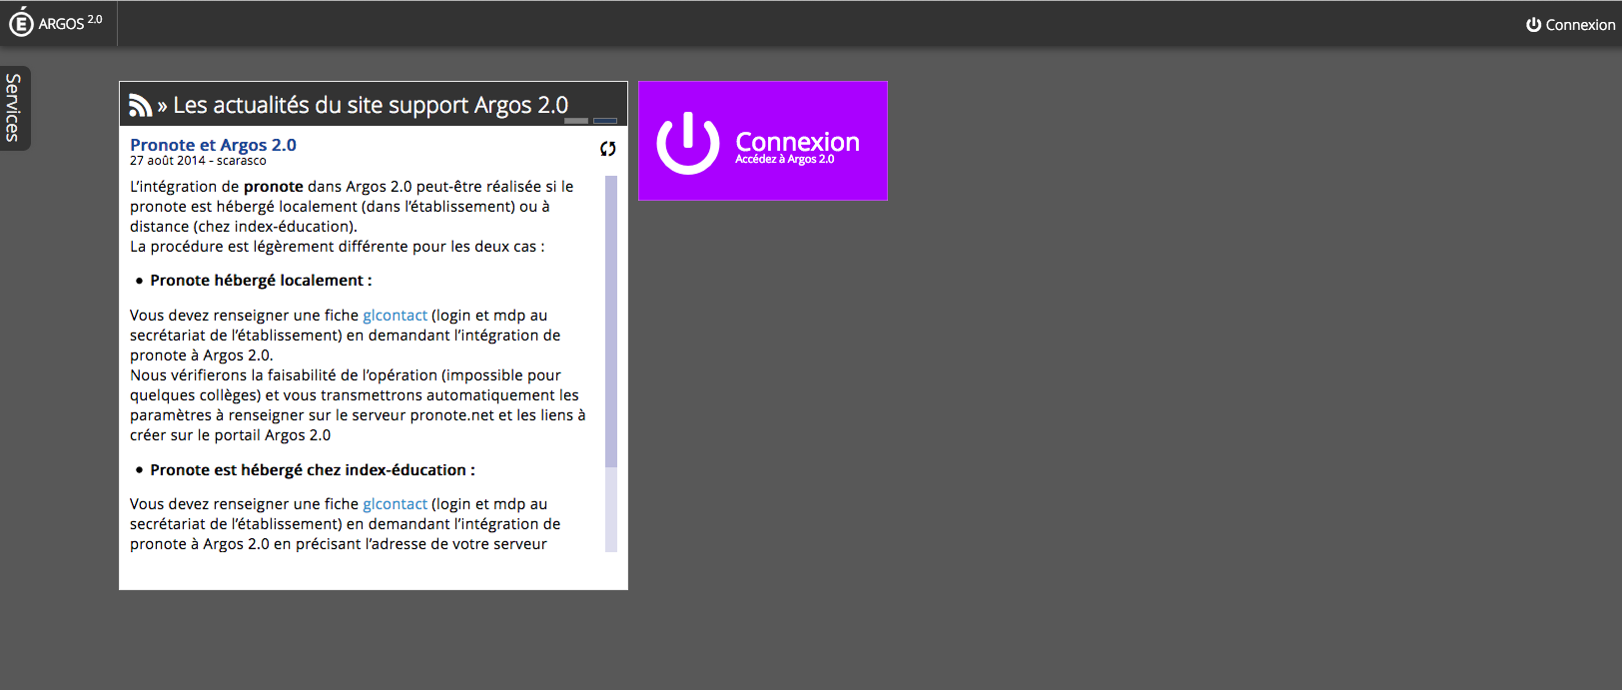The height and width of the screenshot is (690, 1622).
Task: Select the blue news pager indicator
Action: [605, 121]
